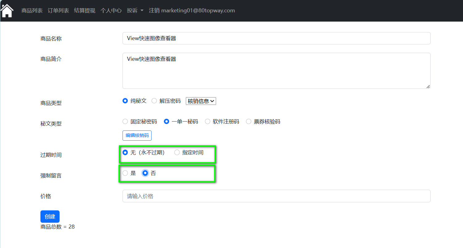Open the 核销信息 dropdown

[x=201, y=101]
